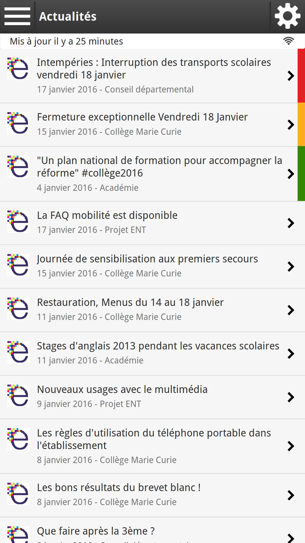
Task: Tap the logo beside Nouveaux usages article
Action: pos(18,395)
